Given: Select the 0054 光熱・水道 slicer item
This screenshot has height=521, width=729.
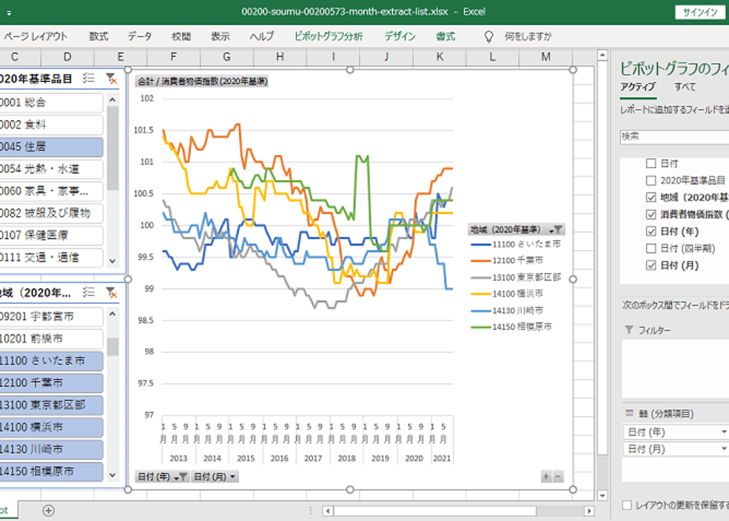Looking at the screenshot, I should click(50, 169).
